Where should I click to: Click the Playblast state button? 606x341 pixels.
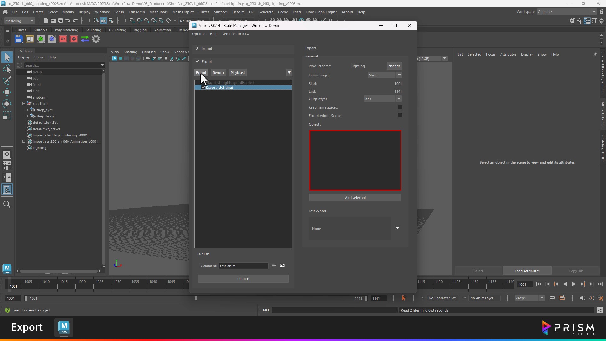click(238, 73)
